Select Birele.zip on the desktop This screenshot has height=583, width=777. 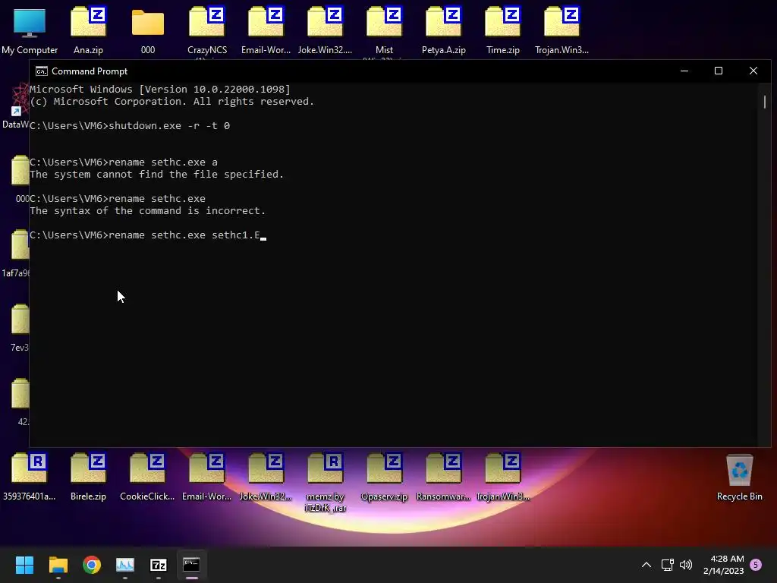[88, 477]
